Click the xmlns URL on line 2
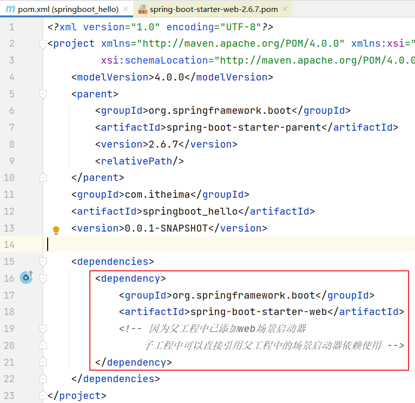This screenshot has height=403, width=415. coord(241,44)
